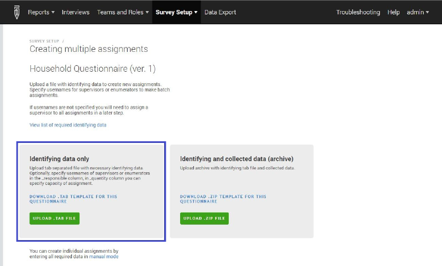The height and width of the screenshot is (266, 442).
Task: Click the Survey Setup breadcrumb
Action: tap(44, 41)
